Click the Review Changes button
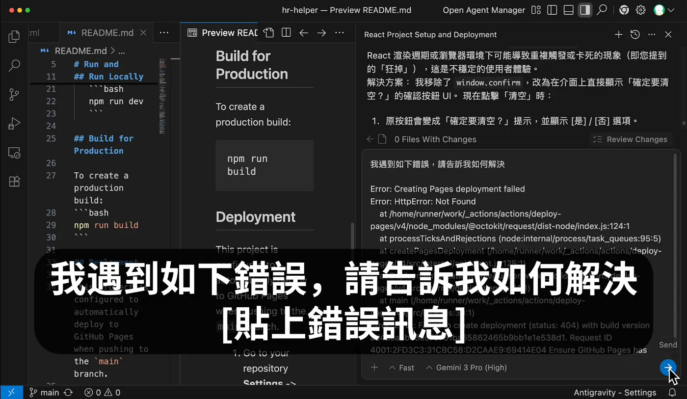Screen dimensions: 687x399 [631, 139]
